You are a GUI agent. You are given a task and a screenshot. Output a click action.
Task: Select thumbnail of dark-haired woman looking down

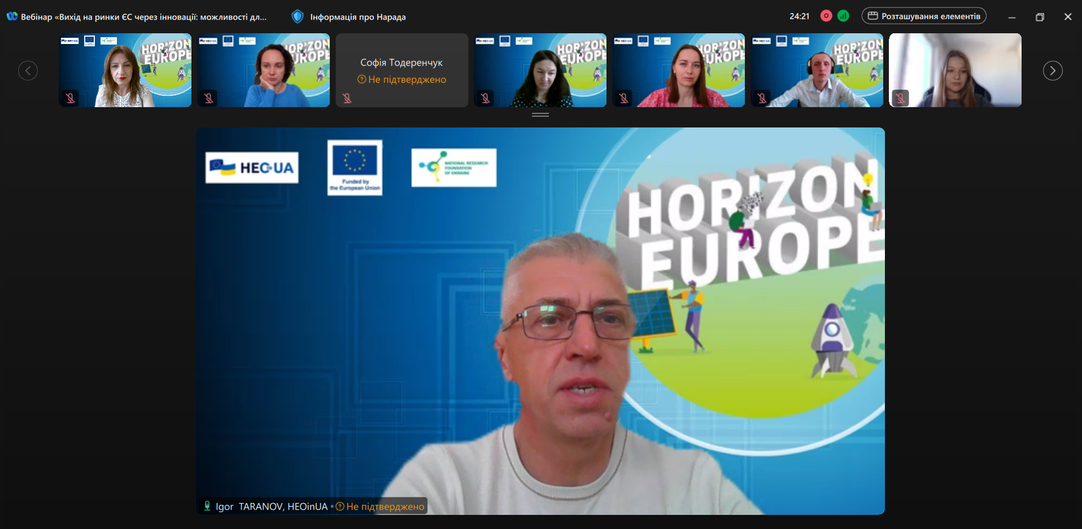(540, 70)
